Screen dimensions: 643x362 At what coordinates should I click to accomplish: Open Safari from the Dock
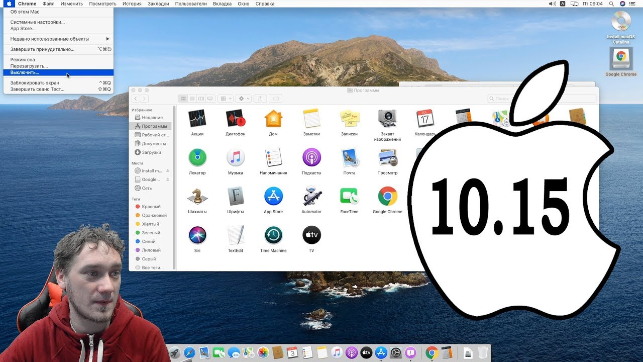tap(189, 353)
